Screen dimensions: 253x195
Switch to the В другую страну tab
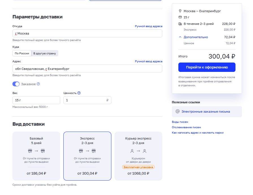pos(45,53)
